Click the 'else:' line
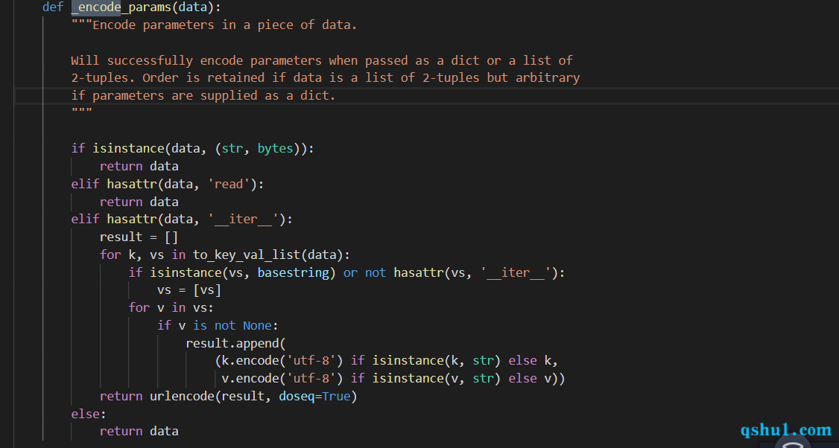 tap(89, 414)
